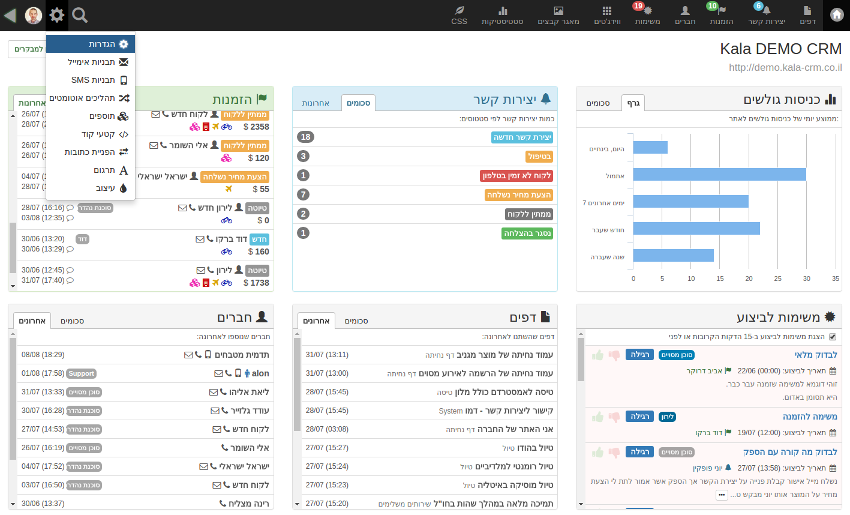Image resolution: width=850 pixels, height=515 pixels.
Task: Open the CSS leaf icon
Action: click(x=459, y=16)
